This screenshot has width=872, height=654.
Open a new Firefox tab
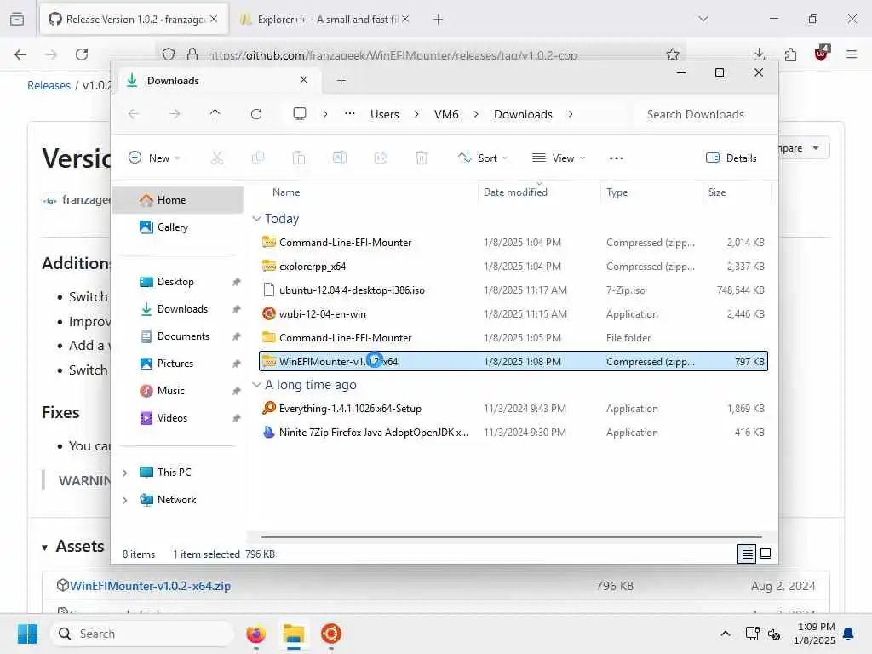click(x=439, y=20)
